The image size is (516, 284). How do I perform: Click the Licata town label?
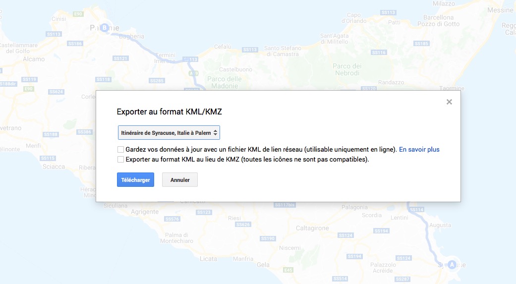[208, 259]
